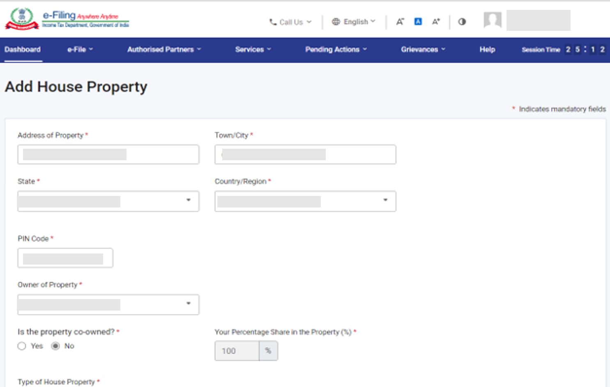
Task: Click the Income Tax Department emblem
Action: pos(21,17)
